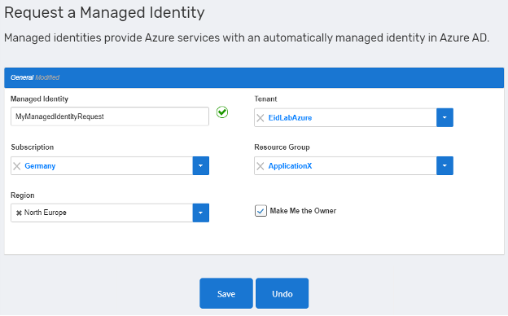Expand the Region dropdown arrow
This screenshot has height=316, width=508.
tap(201, 213)
